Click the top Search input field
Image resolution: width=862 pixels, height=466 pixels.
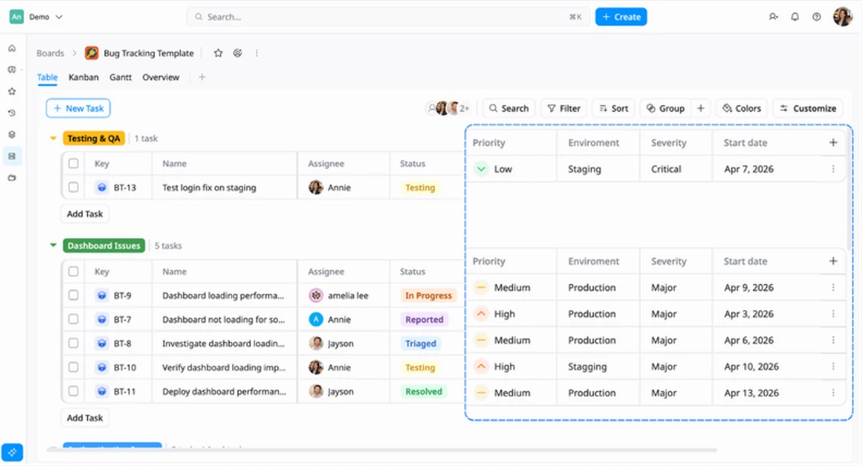(x=388, y=17)
